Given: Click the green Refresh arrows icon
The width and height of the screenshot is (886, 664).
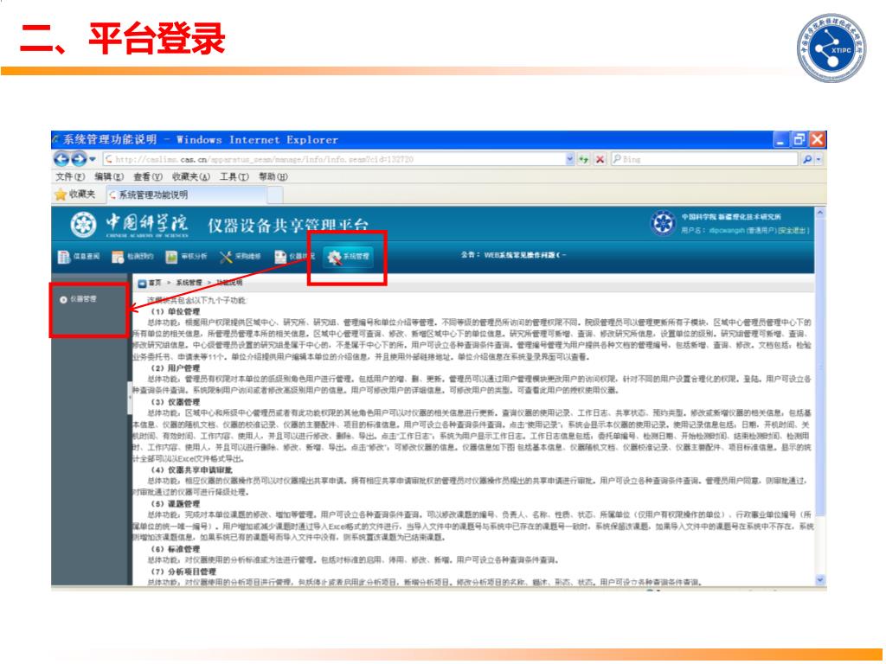Looking at the screenshot, I should 584,159.
